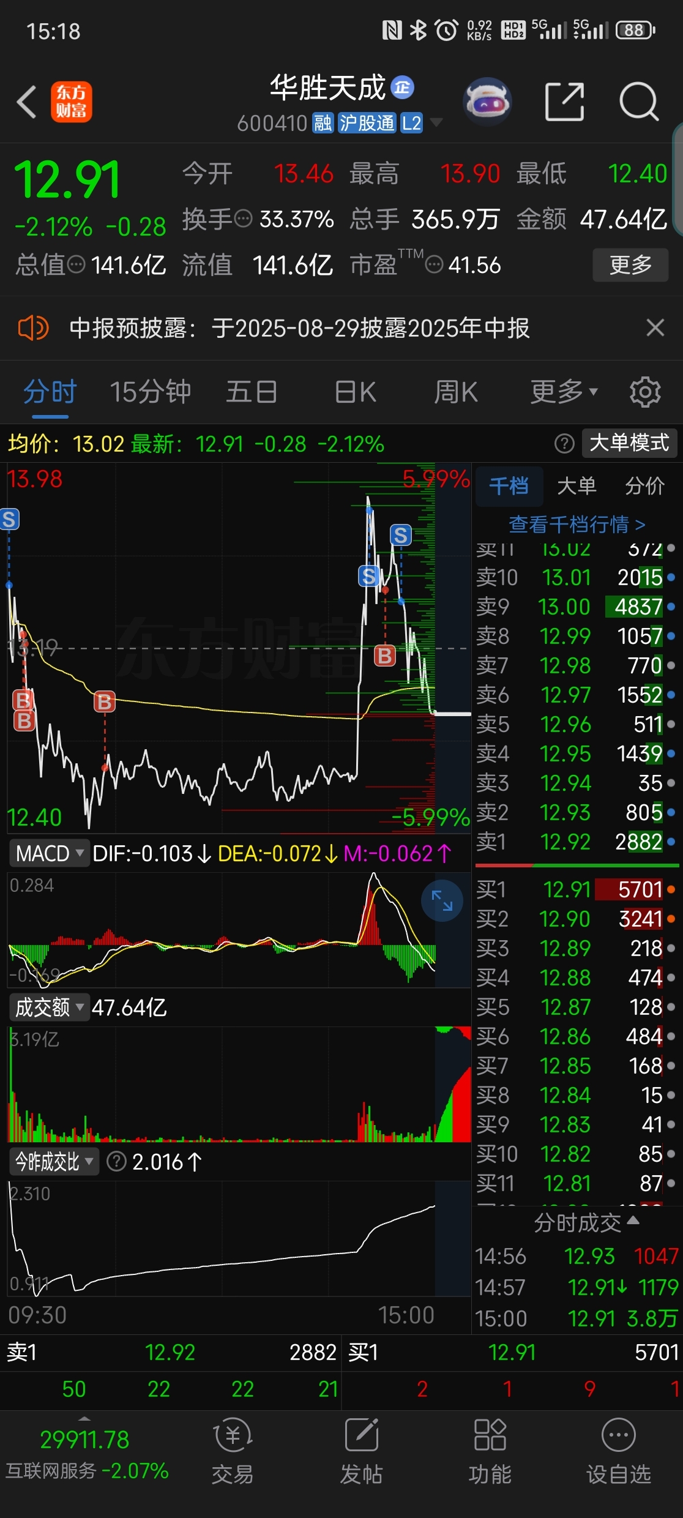Tap the help question mark by 大单模式
This screenshot has height=1518, width=683.
(564, 443)
